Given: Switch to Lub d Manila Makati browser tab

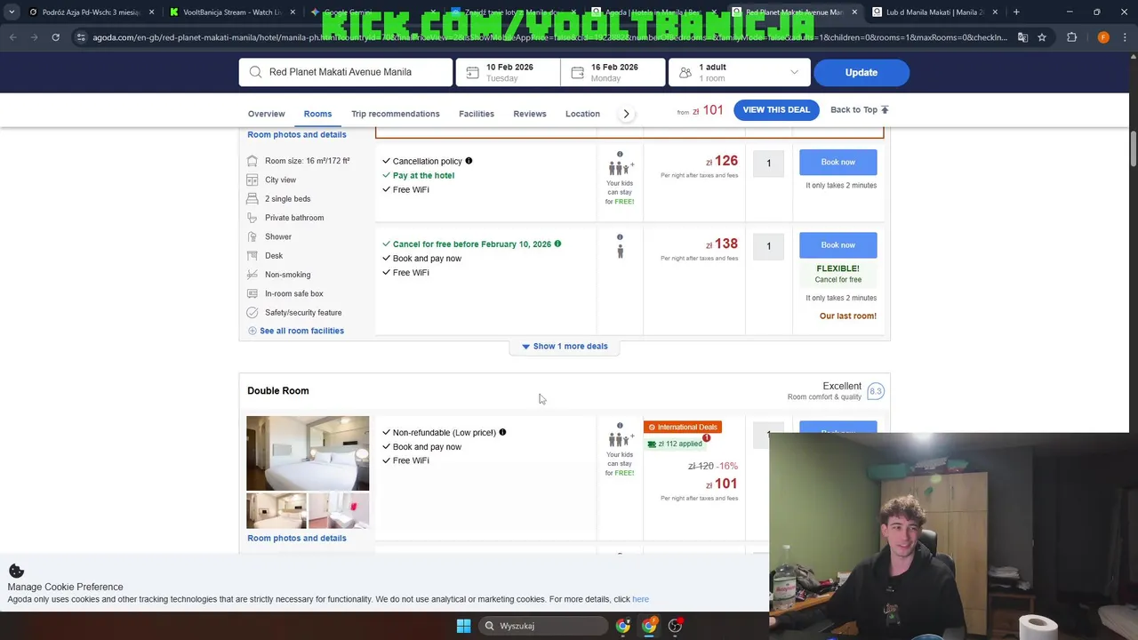Looking at the screenshot, I should (x=934, y=12).
